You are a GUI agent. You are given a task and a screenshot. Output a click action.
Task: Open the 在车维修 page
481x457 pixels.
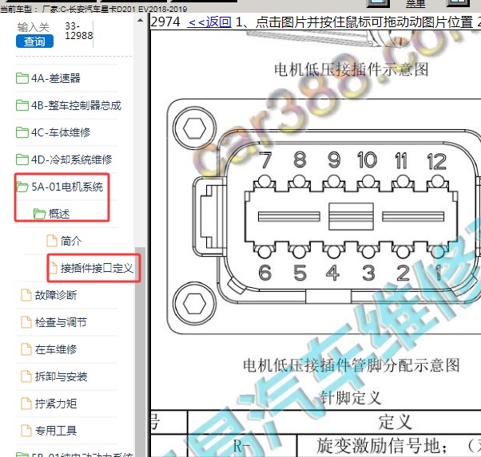(56, 349)
